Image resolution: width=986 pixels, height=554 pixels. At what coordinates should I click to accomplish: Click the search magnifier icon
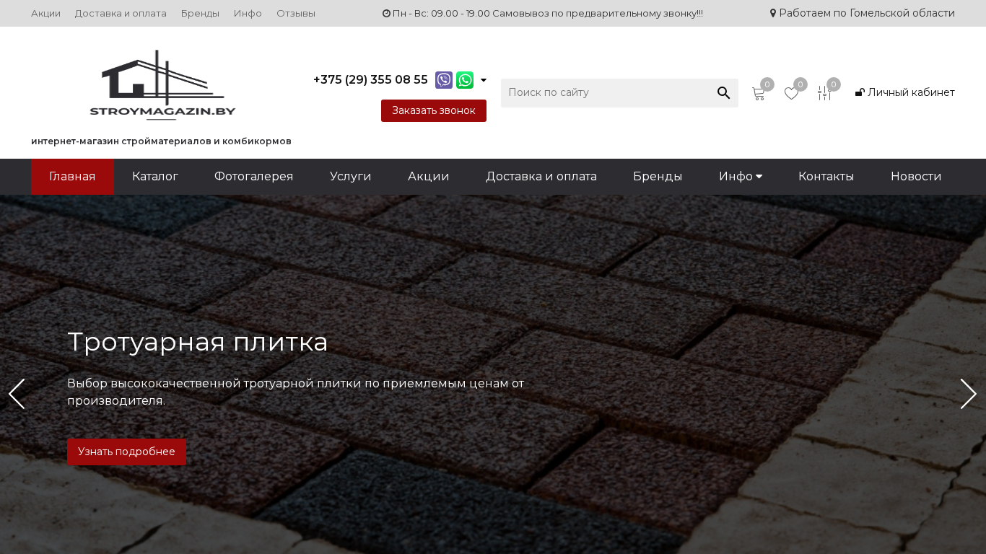coord(723,93)
